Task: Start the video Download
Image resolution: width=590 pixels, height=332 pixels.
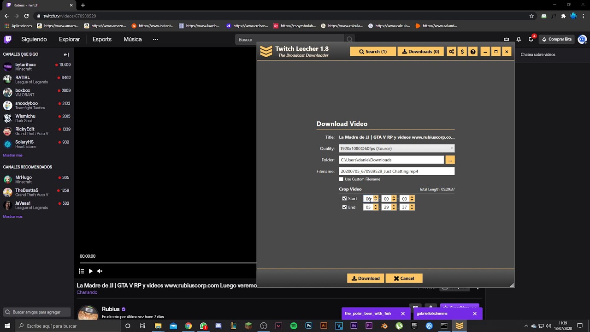Action: (366, 279)
